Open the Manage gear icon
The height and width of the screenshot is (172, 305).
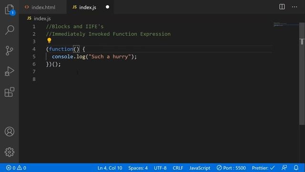pyautogui.click(x=10, y=152)
